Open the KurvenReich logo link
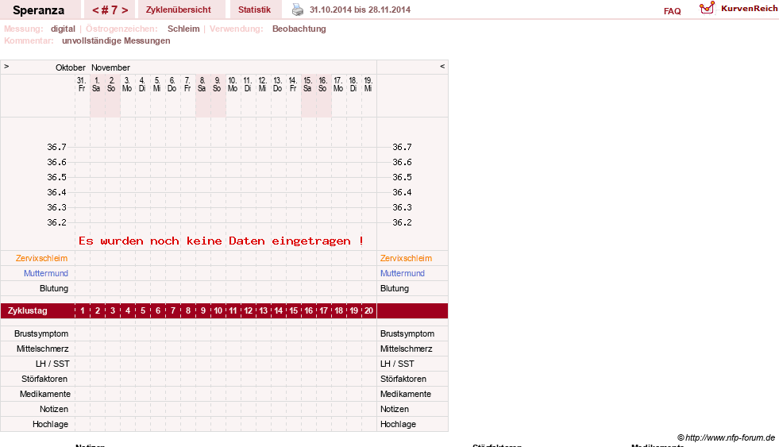 739,9
